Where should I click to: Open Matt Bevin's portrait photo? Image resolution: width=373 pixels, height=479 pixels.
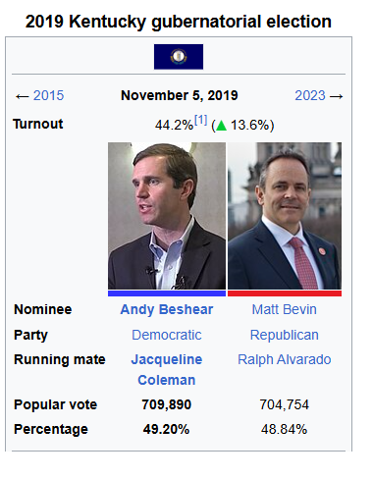[x=285, y=216]
